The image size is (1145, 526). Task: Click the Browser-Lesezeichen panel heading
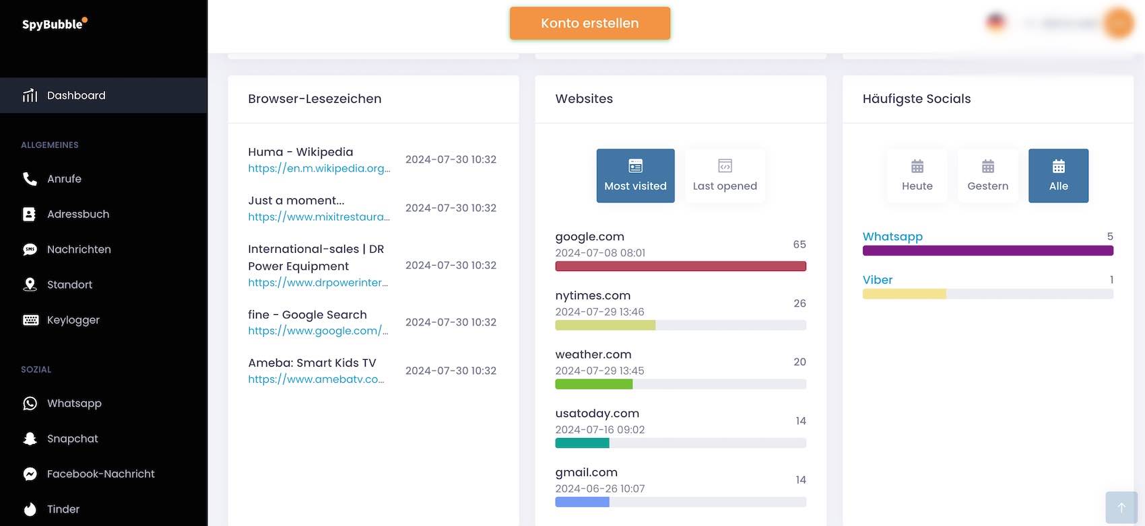pyautogui.click(x=315, y=99)
